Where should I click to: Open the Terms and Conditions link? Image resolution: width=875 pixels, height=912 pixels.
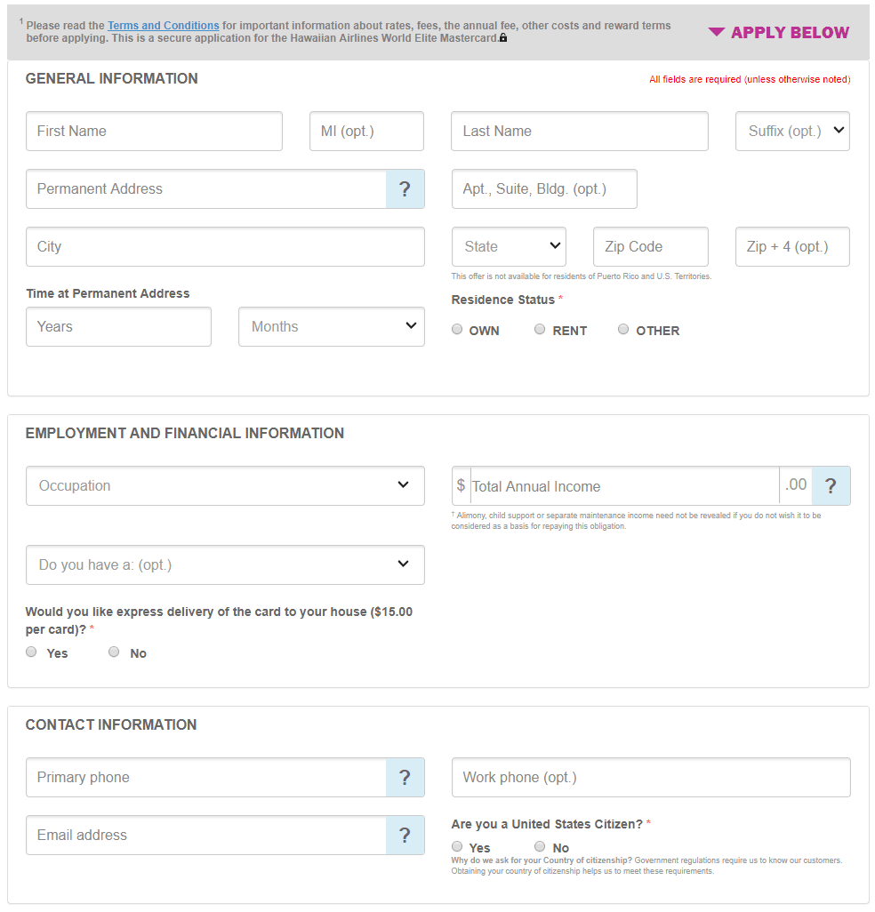click(163, 26)
